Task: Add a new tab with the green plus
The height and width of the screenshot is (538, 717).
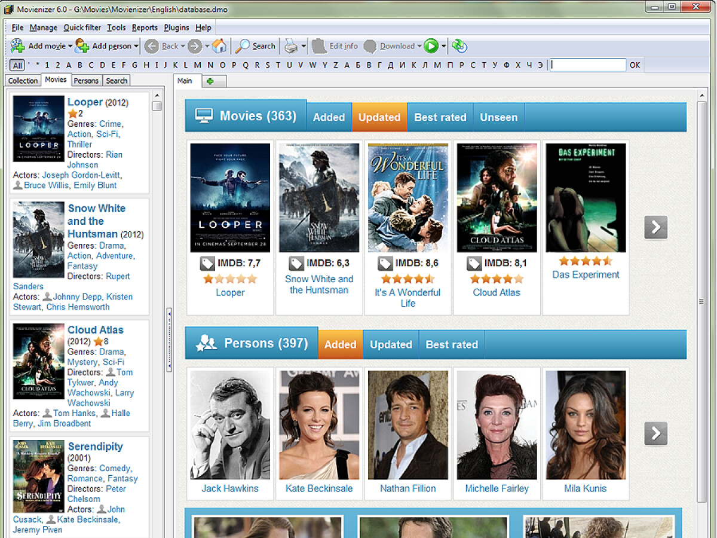Action: click(210, 81)
